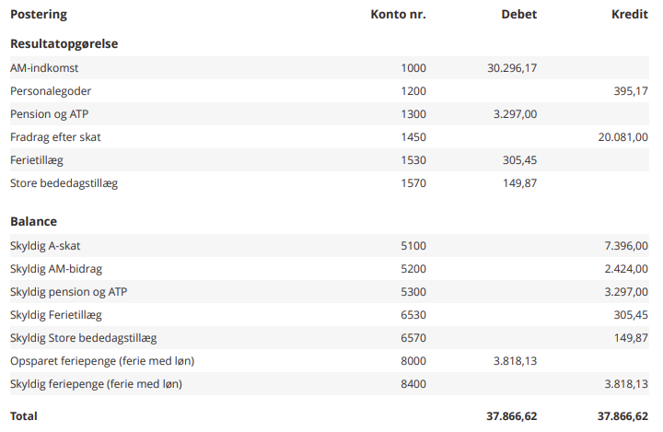The width and height of the screenshot is (663, 432).
Task: Click the Konto nr. column header
Action: click(x=398, y=15)
